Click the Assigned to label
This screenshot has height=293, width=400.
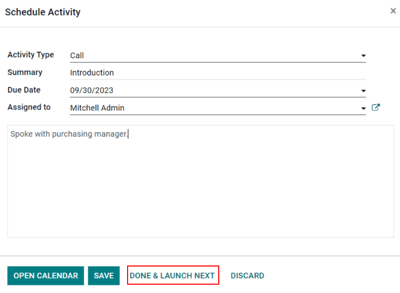click(x=29, y=107)
